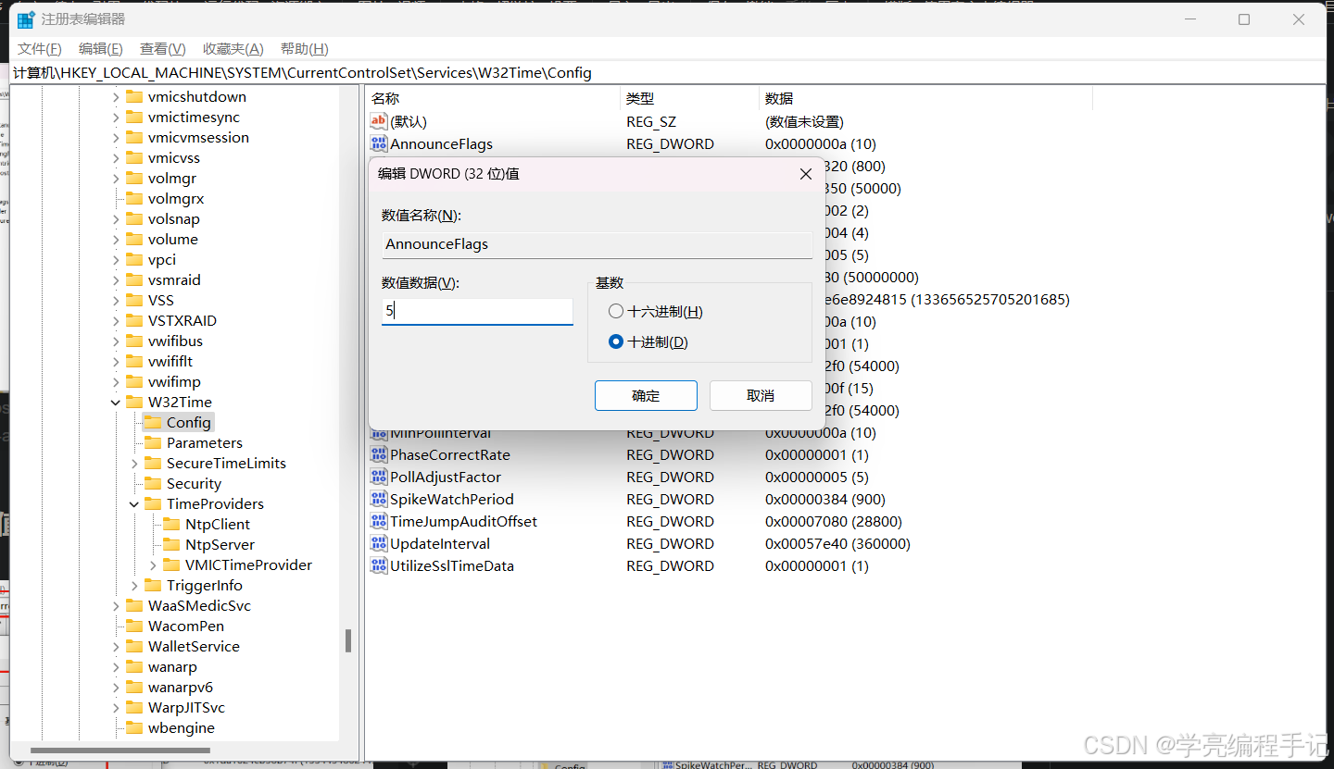Viewport: 1334px width, 769px height.
Task: Click the VMICTimeProvider folder icon
Action: 170,564
